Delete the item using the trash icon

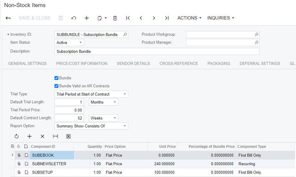[x=115, y=18]
